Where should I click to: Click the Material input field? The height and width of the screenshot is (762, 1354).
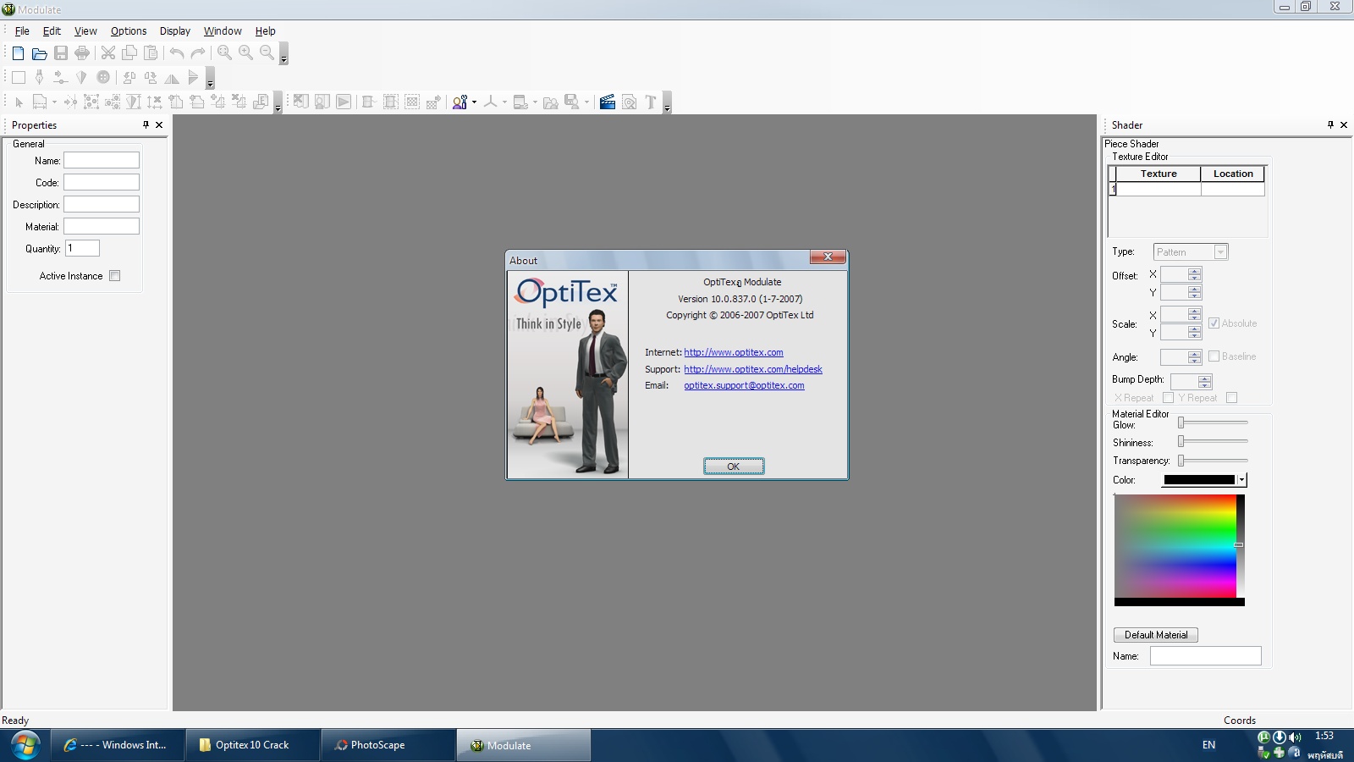coord(102,226)
